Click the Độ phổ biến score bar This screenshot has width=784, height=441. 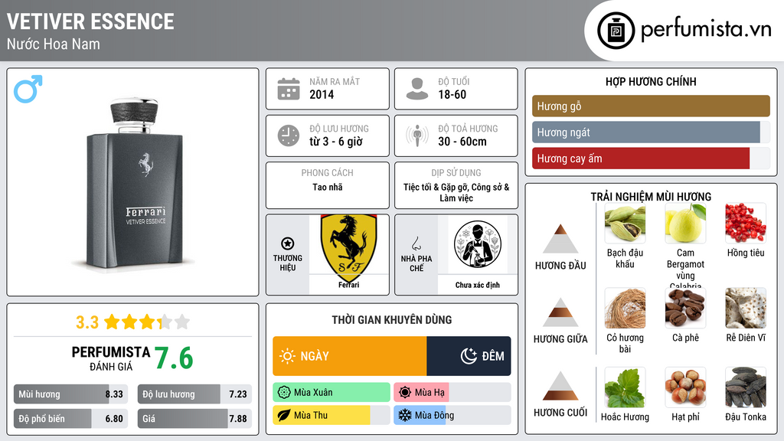coord(70,419)
